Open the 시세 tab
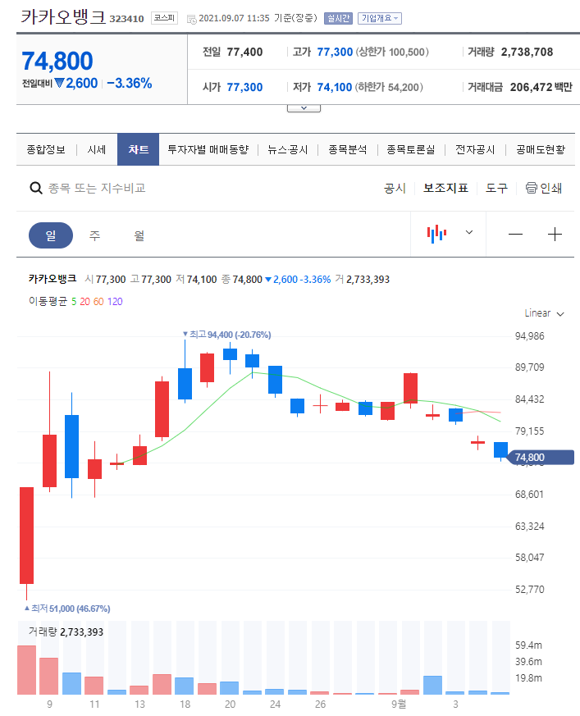This screenshot has width=580, height=716. click(x=96, y=149)
